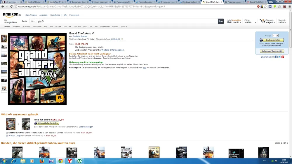Open the Windows Start button
The height and width of the screenshot is (164, 292).
pos(4,161)
